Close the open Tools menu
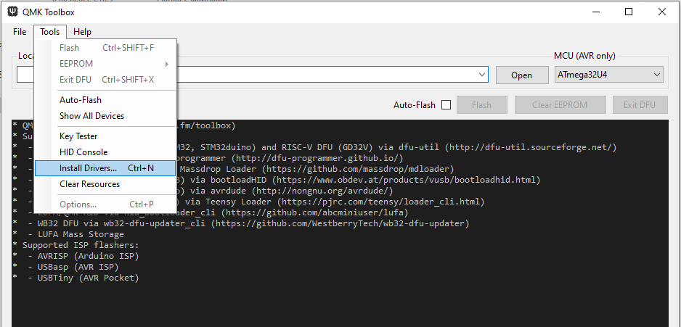This screenshot has height=327, width=681. tap(50, 32)
